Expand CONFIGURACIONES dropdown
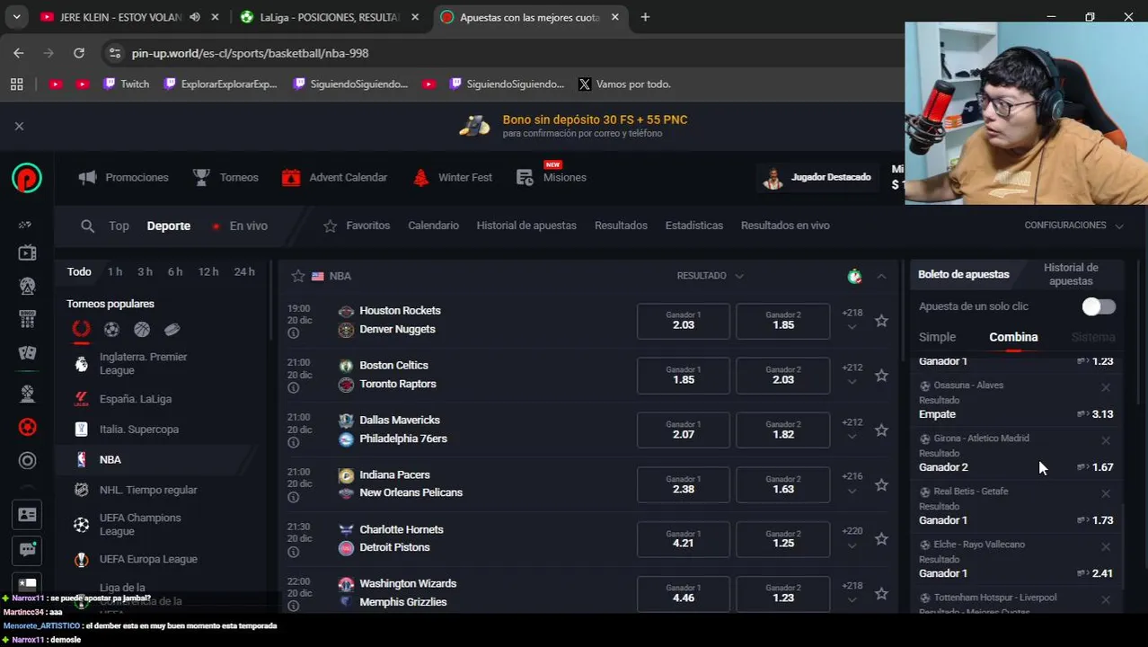 [x=1073, y=226]
